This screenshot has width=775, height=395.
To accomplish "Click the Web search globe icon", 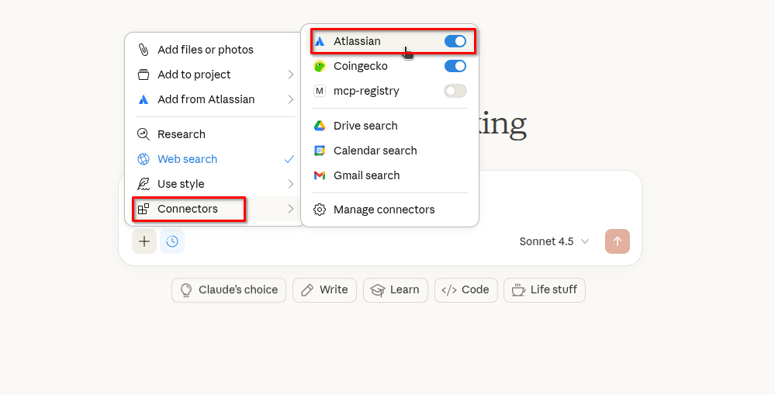I will coord(144,158).
